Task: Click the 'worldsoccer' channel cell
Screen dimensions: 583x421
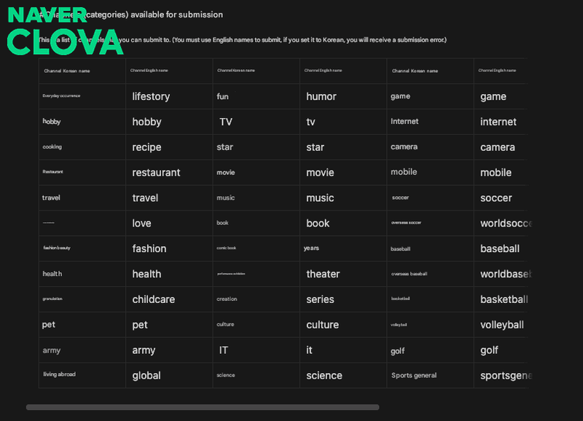Action: coord(501,224)
